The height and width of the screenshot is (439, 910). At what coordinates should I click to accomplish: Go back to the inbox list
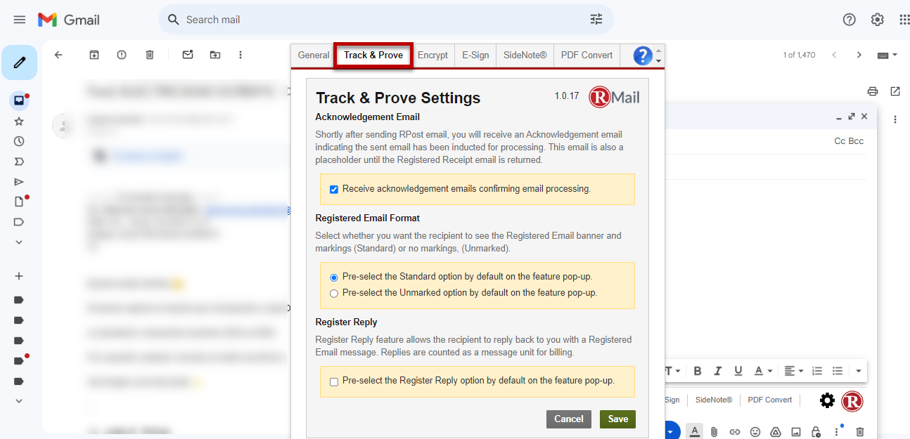pos(58,55)
